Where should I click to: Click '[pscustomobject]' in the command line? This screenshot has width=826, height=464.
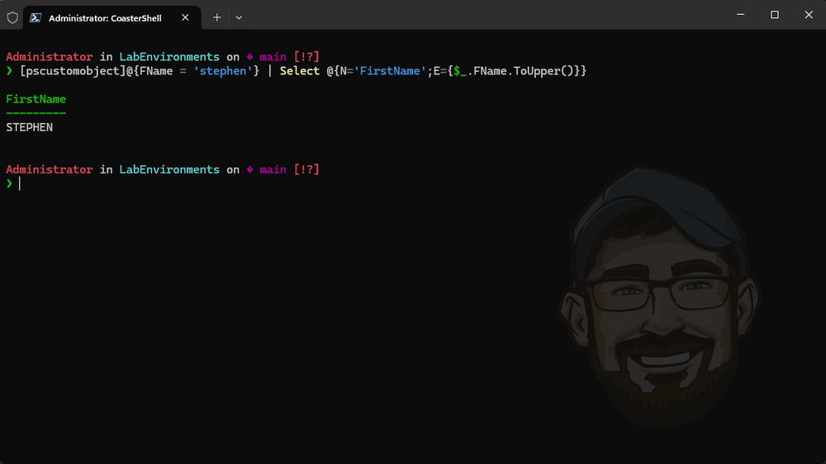pyautogui.click(x=73, y=71)
